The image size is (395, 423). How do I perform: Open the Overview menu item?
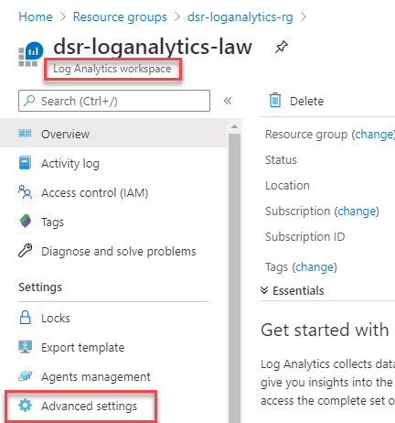coord(113,134)
